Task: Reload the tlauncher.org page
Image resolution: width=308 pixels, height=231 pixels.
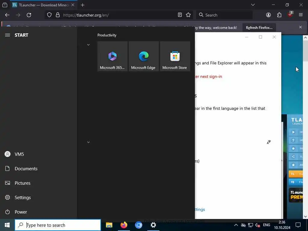Action: 29,15
